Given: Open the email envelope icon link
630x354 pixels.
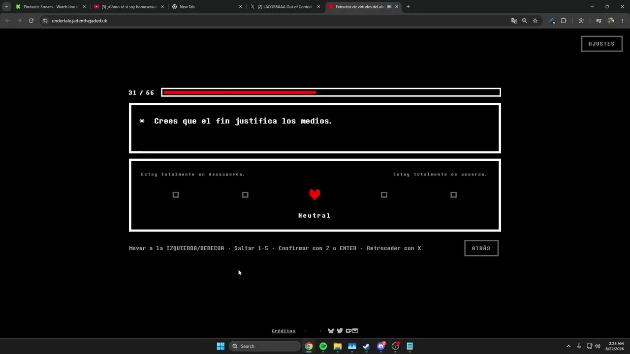Looking at the screenshot, I should coord(355,331).
